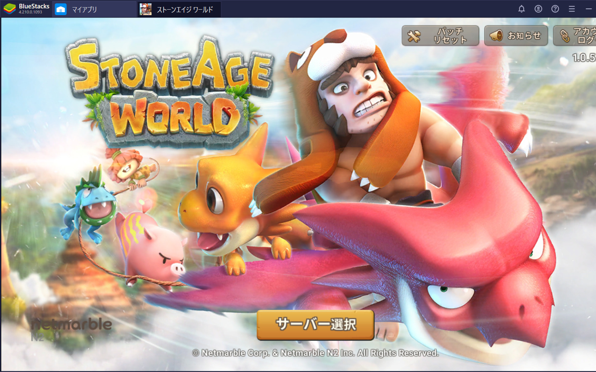The image size is (596, 372).
Task: Click the アカウント login button
Action: [x=575, y=36]
